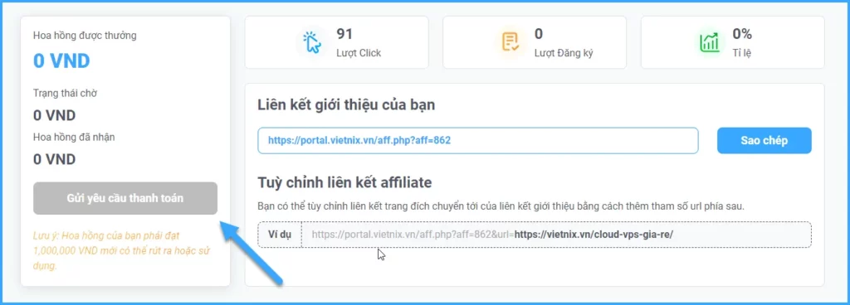Copy the referral link with Sao chép
Image resolution: width=850 pixels, height=305 pixels.
pos(764,141)
